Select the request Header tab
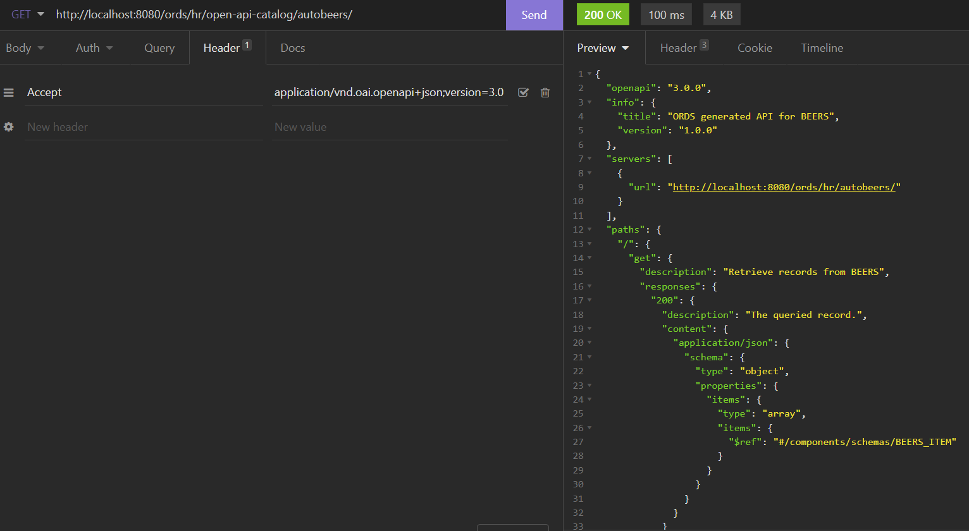Screen dimensions: 969x531 coord(227,47)
